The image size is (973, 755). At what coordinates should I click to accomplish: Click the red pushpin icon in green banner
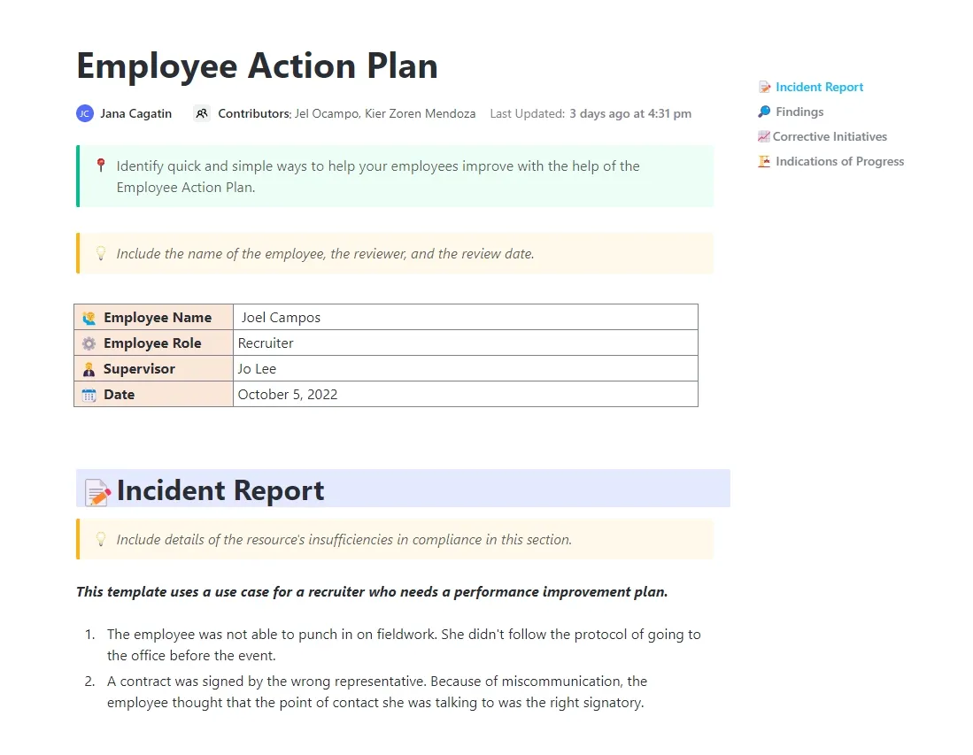pyautogui.click(x=101, y=165)
